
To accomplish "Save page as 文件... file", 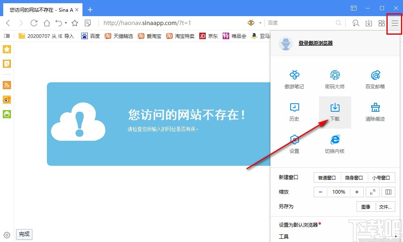I will (x=385, y=207).
